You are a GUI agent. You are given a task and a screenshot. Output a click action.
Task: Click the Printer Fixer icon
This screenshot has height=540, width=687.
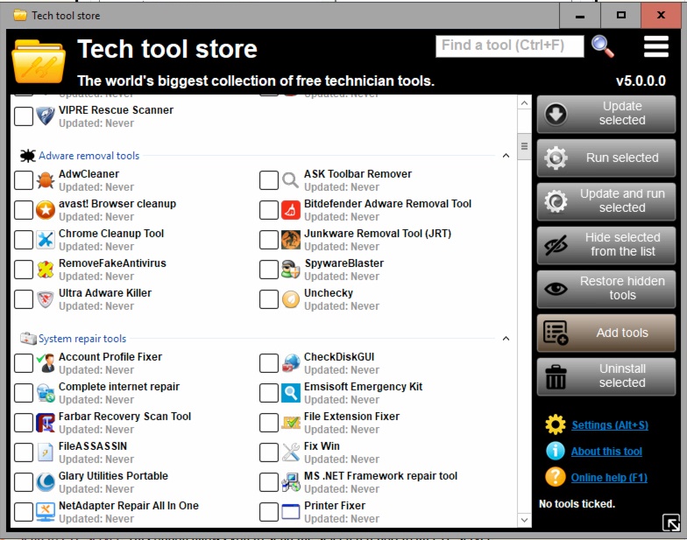[291, 512]
